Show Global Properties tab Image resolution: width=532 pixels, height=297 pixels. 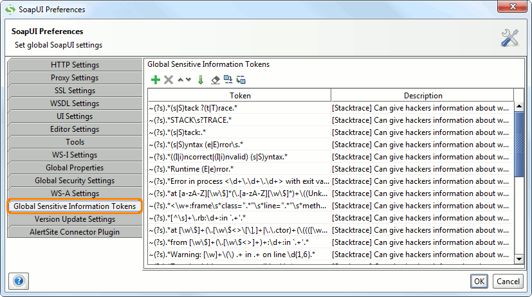[75, 168]
